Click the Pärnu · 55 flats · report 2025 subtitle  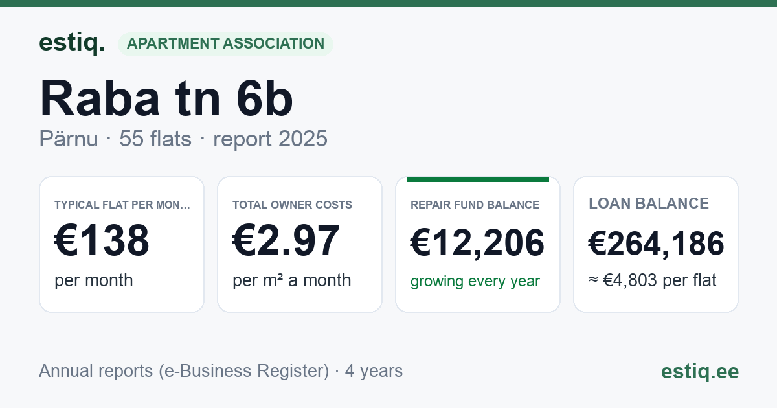click(183, 139)
